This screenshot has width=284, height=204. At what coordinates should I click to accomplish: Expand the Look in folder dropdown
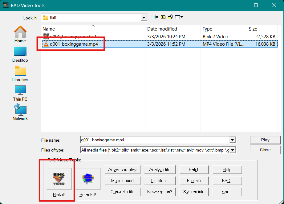tap(144, 18)
